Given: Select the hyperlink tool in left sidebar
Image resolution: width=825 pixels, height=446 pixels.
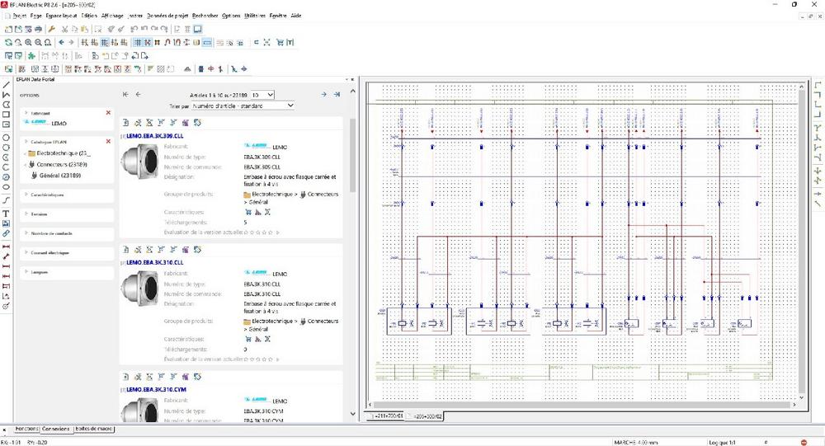Looking at the screenshot, I should [x=6, y=233].
